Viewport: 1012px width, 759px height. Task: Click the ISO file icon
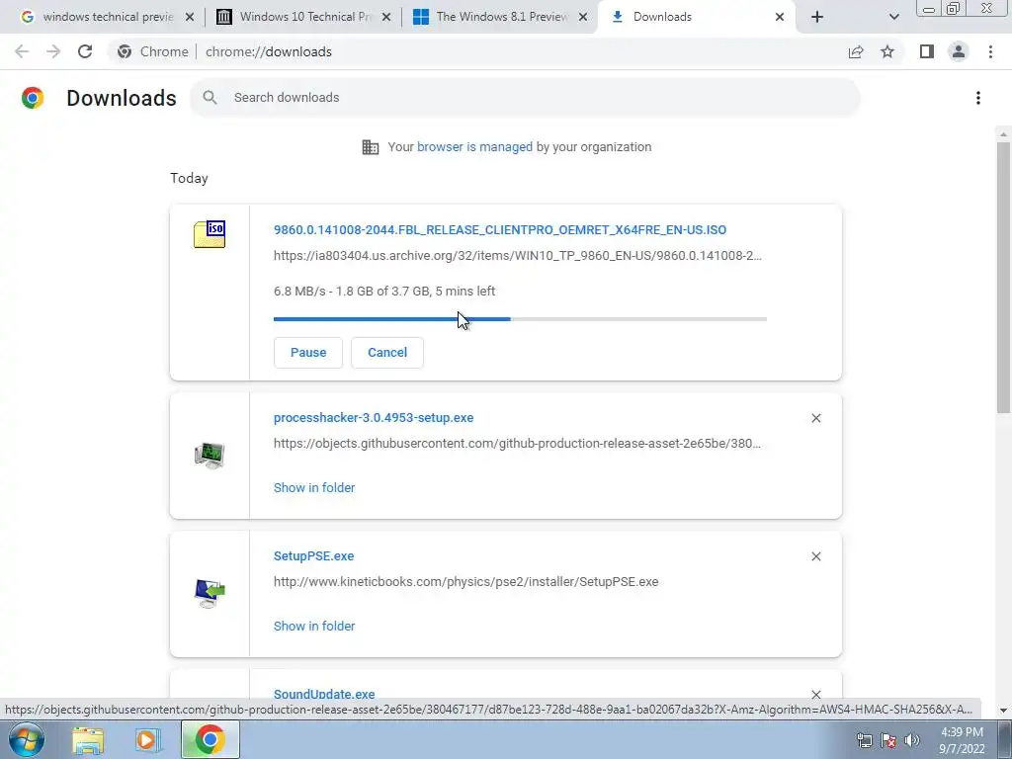[x=210, y=233]
